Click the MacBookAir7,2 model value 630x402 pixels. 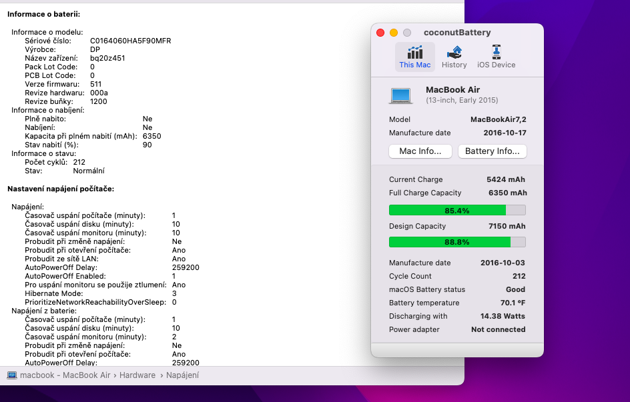(x=498, y=119)
